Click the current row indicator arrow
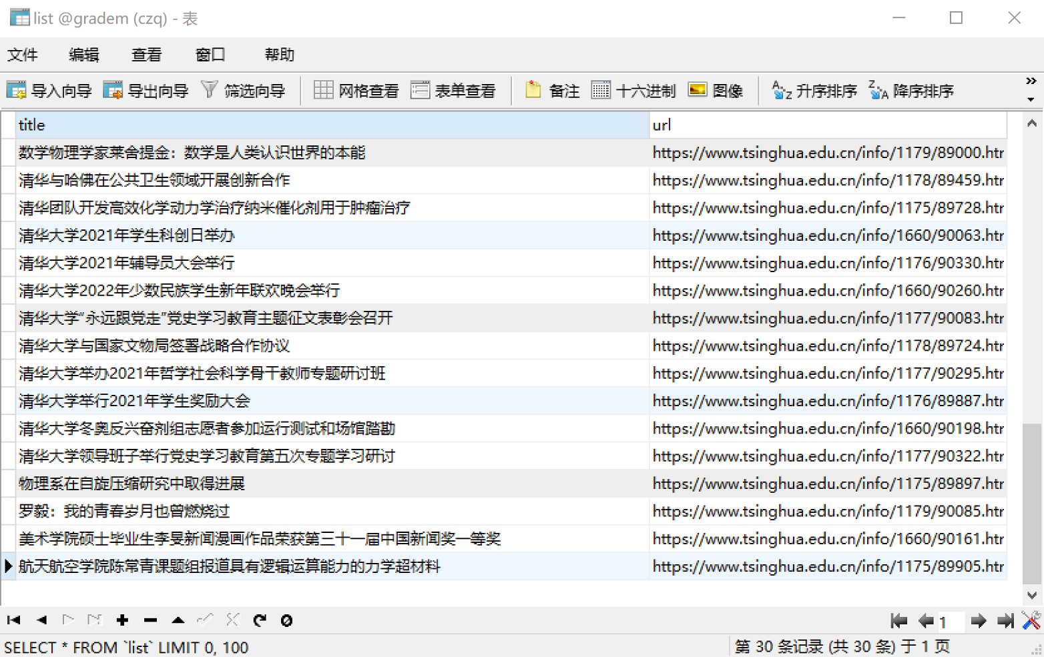The width and height of the screenshot is (1044, 657). pos(8,566)
